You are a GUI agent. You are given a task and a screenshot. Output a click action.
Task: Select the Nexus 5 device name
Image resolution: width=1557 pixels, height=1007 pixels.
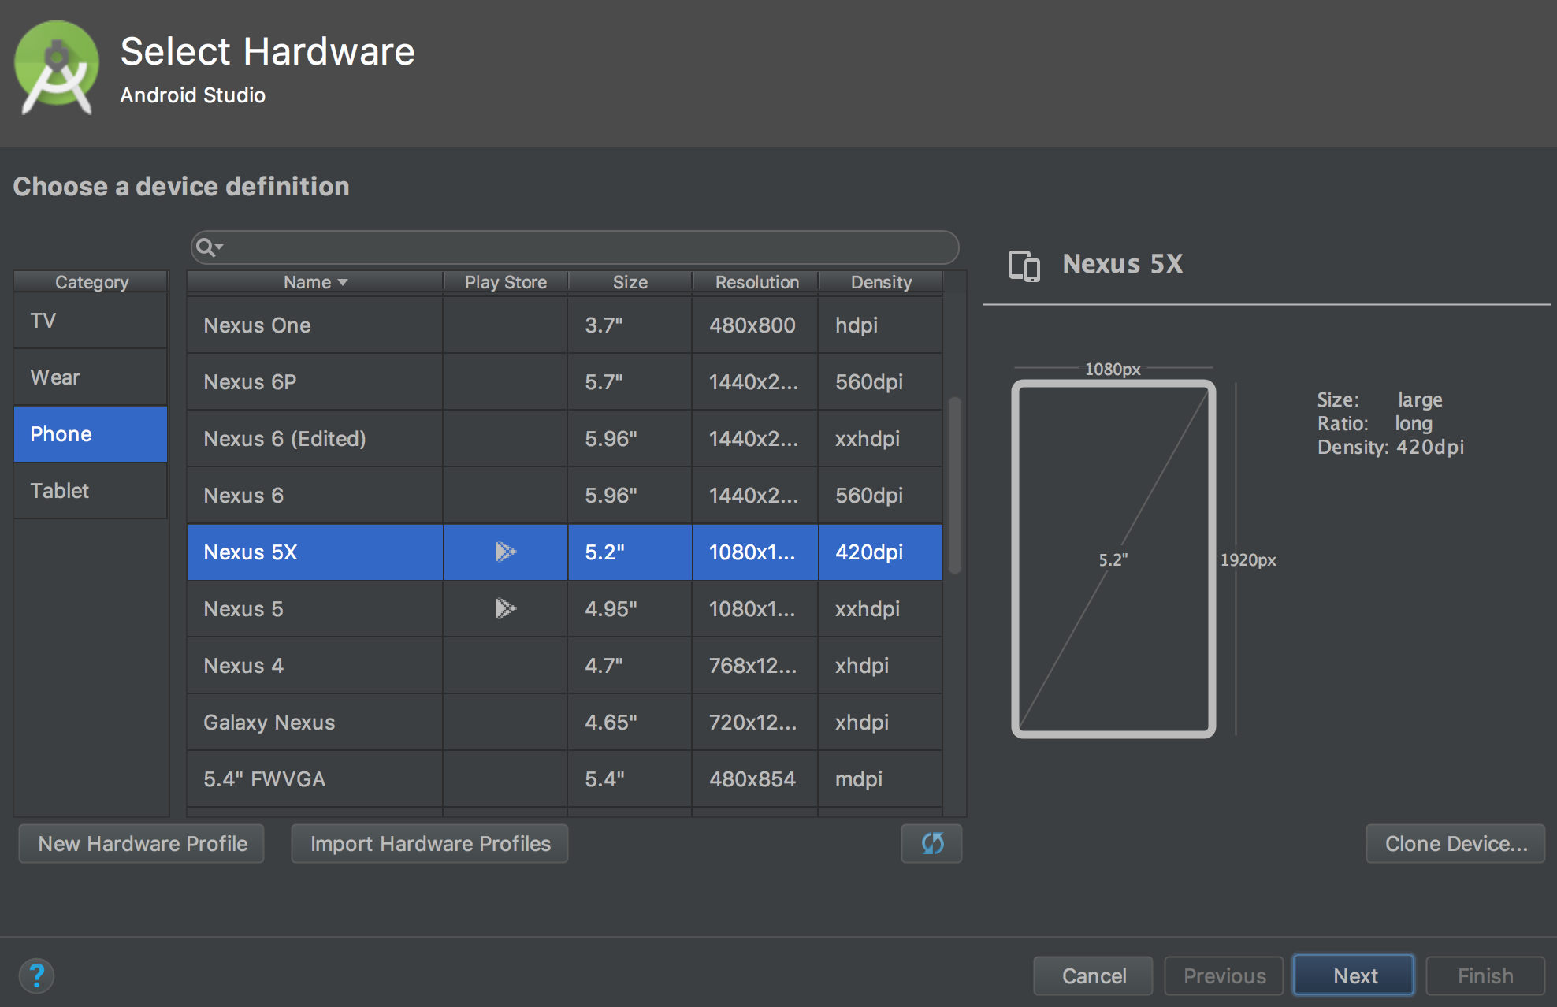coord(243,608)
